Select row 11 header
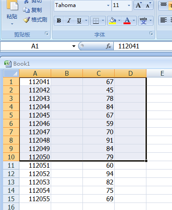 [x=11, y=165]
